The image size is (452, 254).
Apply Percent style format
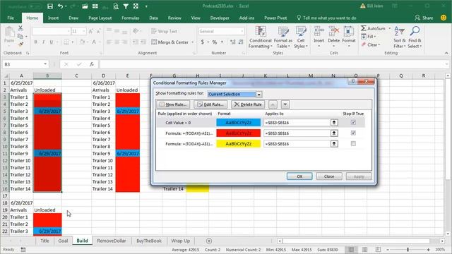point(215,42)
